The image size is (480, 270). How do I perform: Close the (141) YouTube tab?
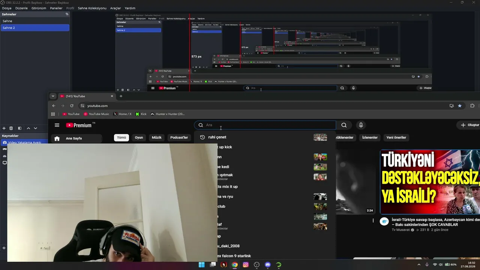point(112,96)
